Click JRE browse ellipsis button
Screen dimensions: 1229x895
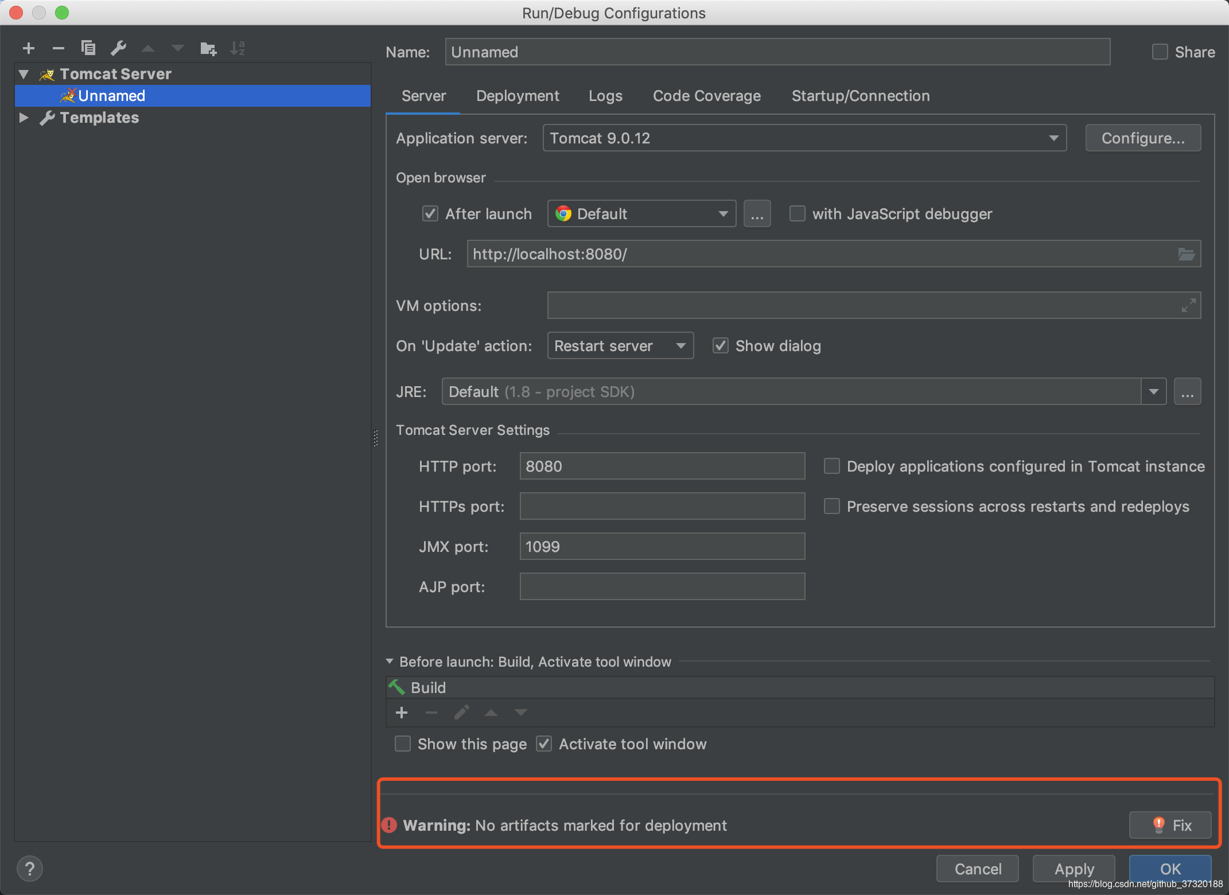coord(1188,392)
